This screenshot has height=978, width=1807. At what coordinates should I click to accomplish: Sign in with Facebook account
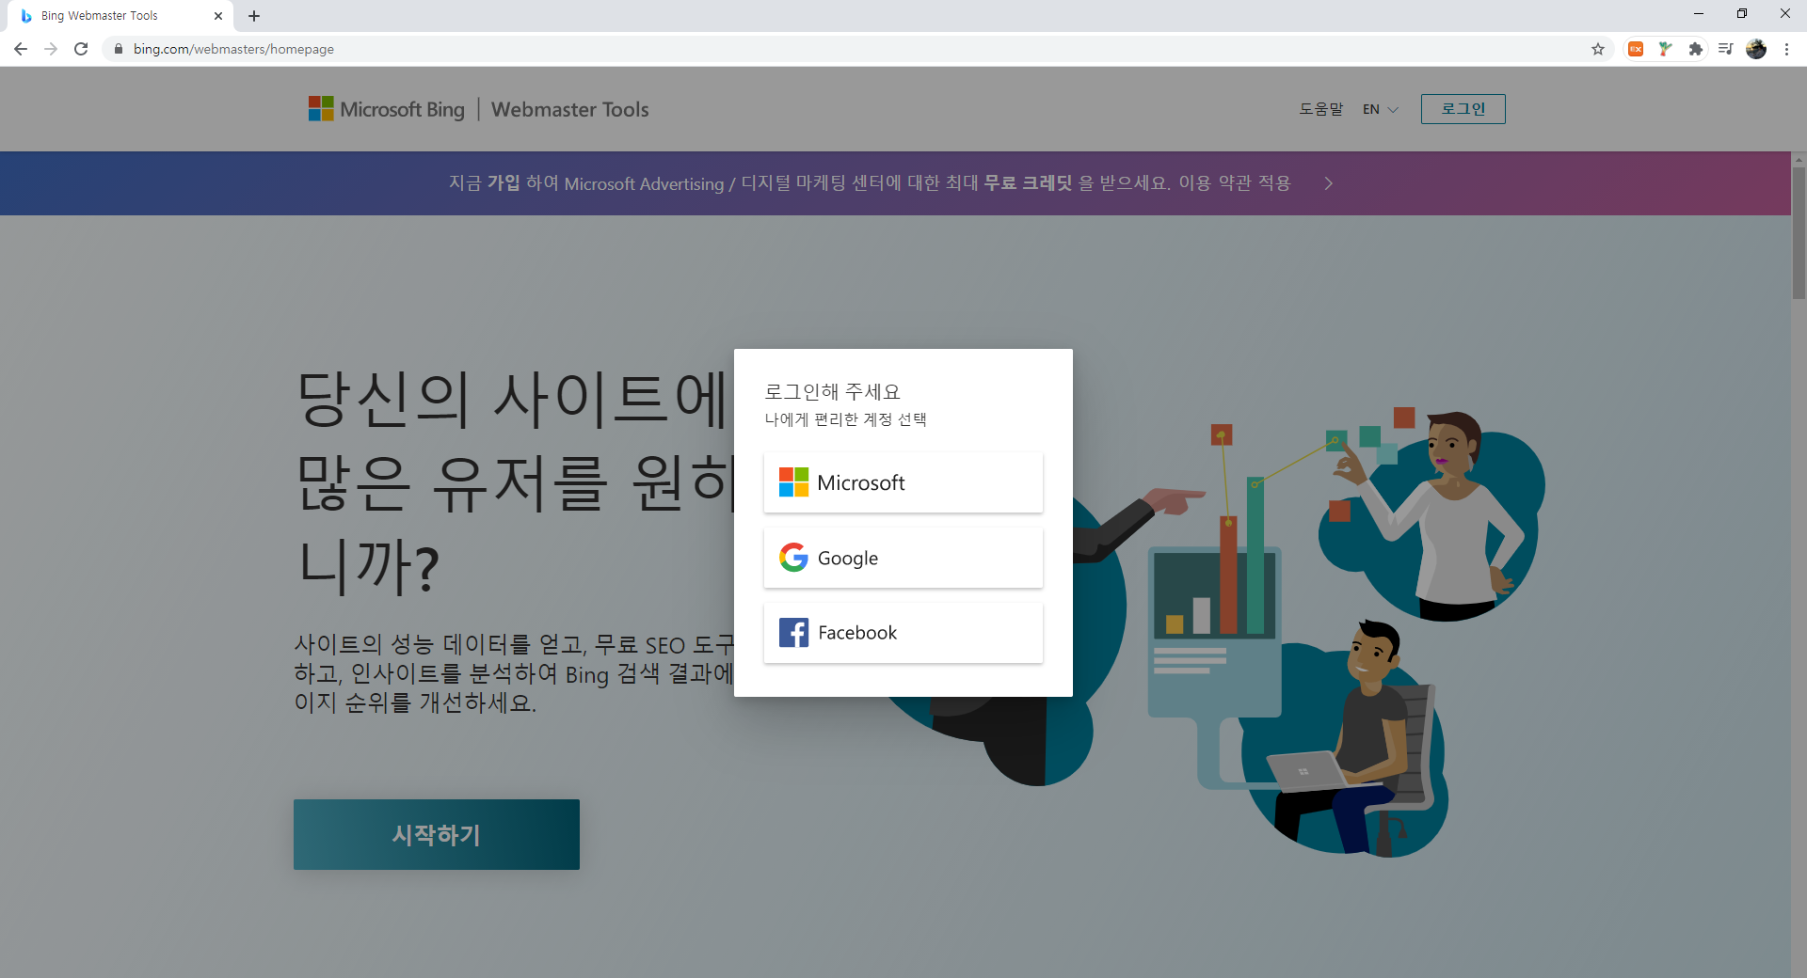903,633
